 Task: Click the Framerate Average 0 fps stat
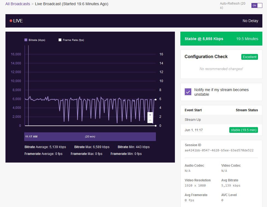[43, 154]
